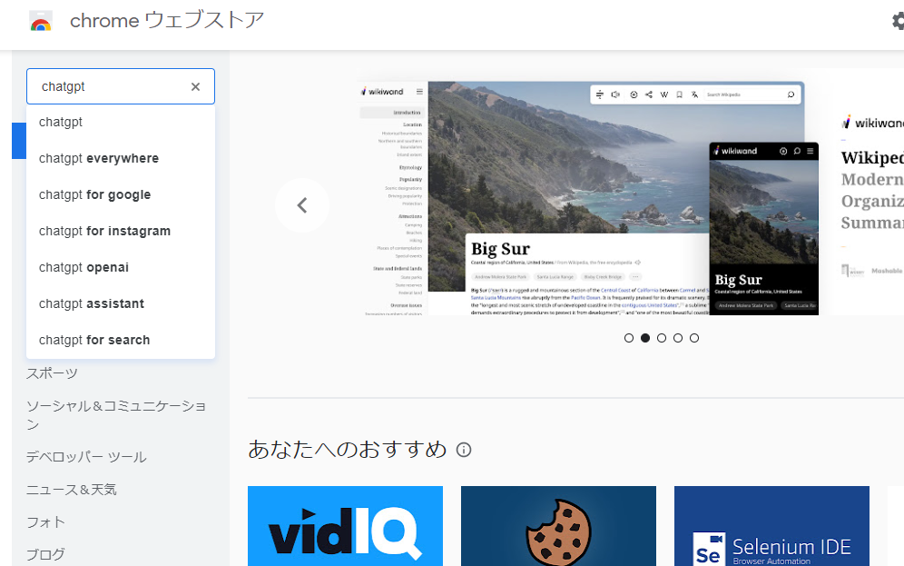Pick the 'chatgpt for search' suggestion
904x566 pixels.
click(x=121, y=341)
